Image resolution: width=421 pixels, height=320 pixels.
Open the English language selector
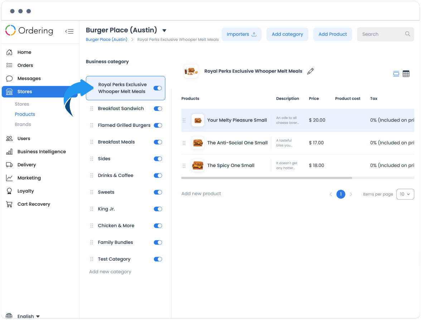point(29,316)
